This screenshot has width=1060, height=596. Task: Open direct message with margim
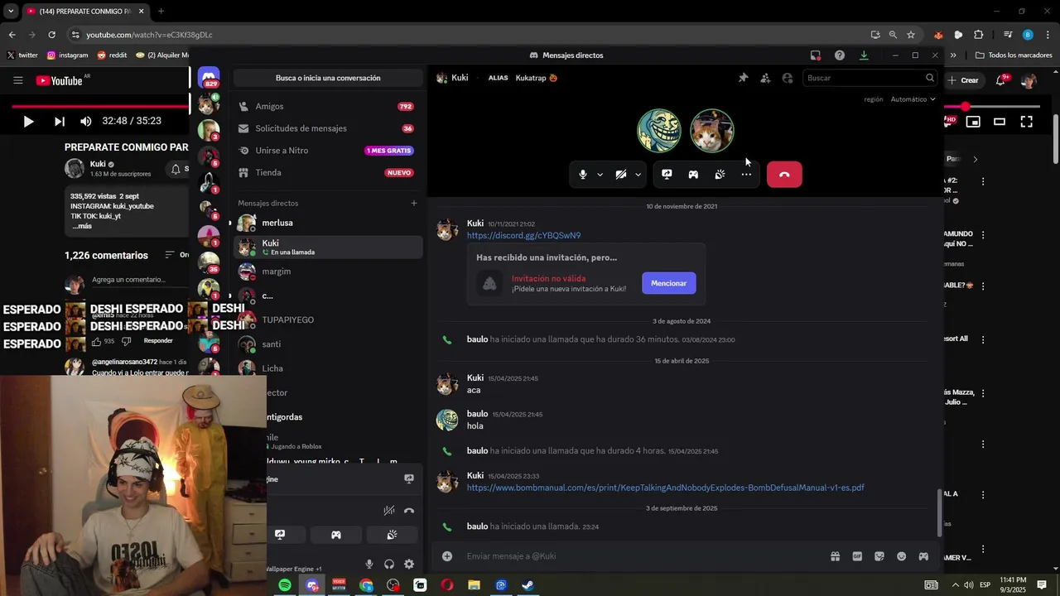tap(328, 272)
